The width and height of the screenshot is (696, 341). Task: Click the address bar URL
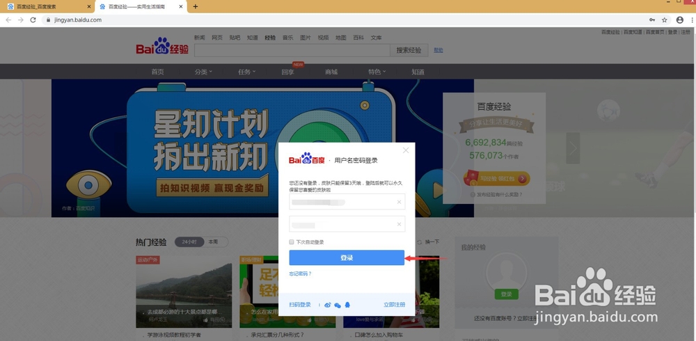[78, 20]
